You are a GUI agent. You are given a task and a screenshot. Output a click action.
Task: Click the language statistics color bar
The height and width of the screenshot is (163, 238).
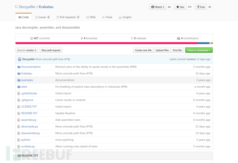point(114,43)
